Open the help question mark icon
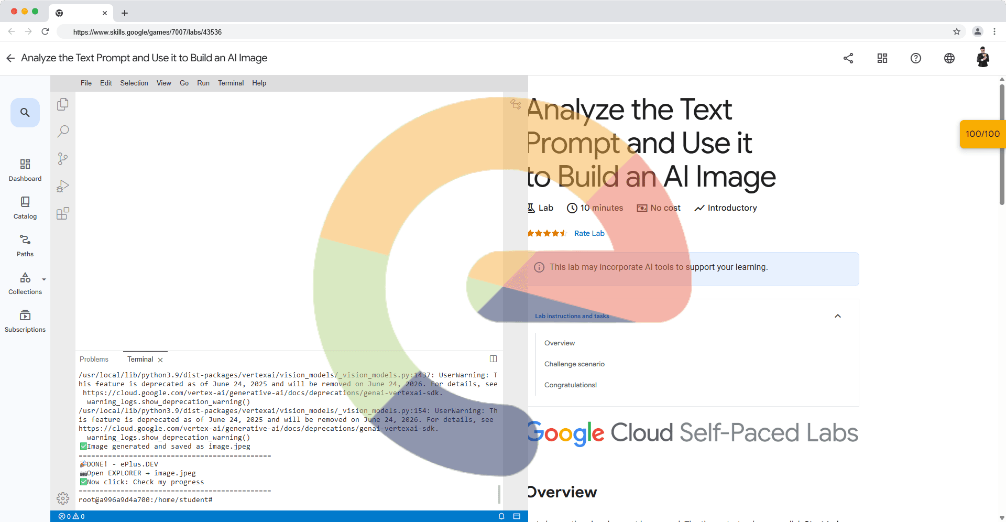Image resolution: width=1006 pixels, height=522 pixels. (916, 58)
